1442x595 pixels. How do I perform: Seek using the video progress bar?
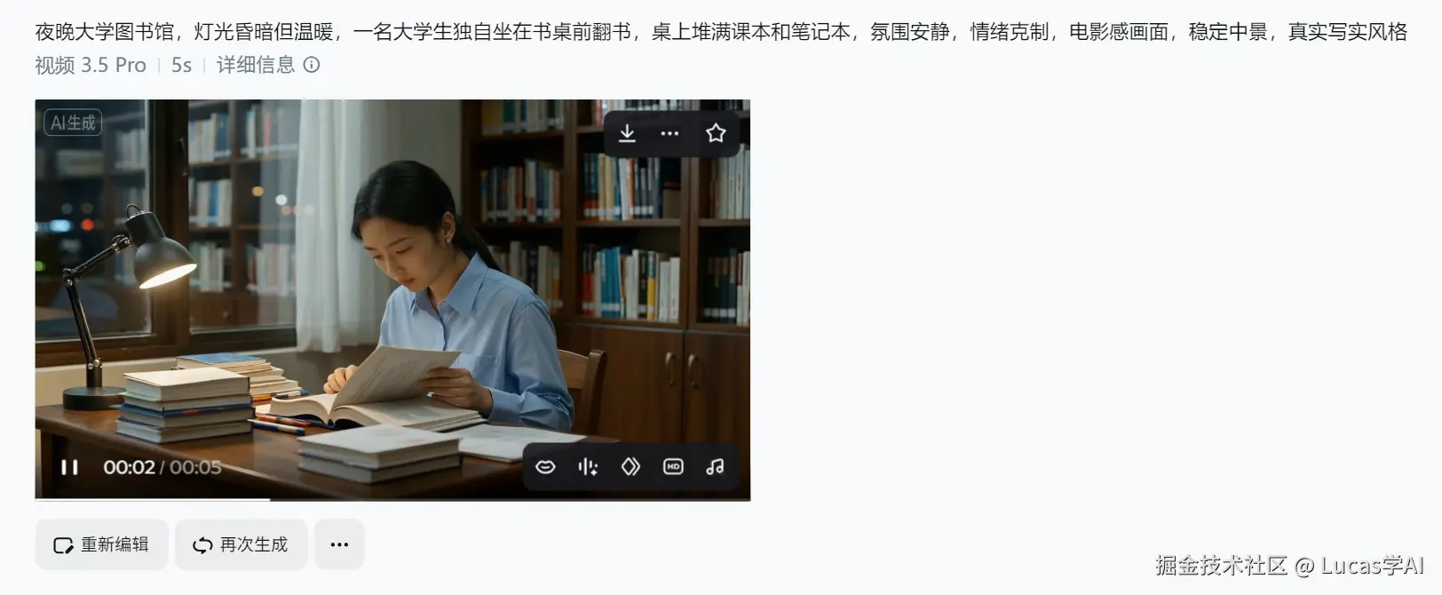(392, 499)
